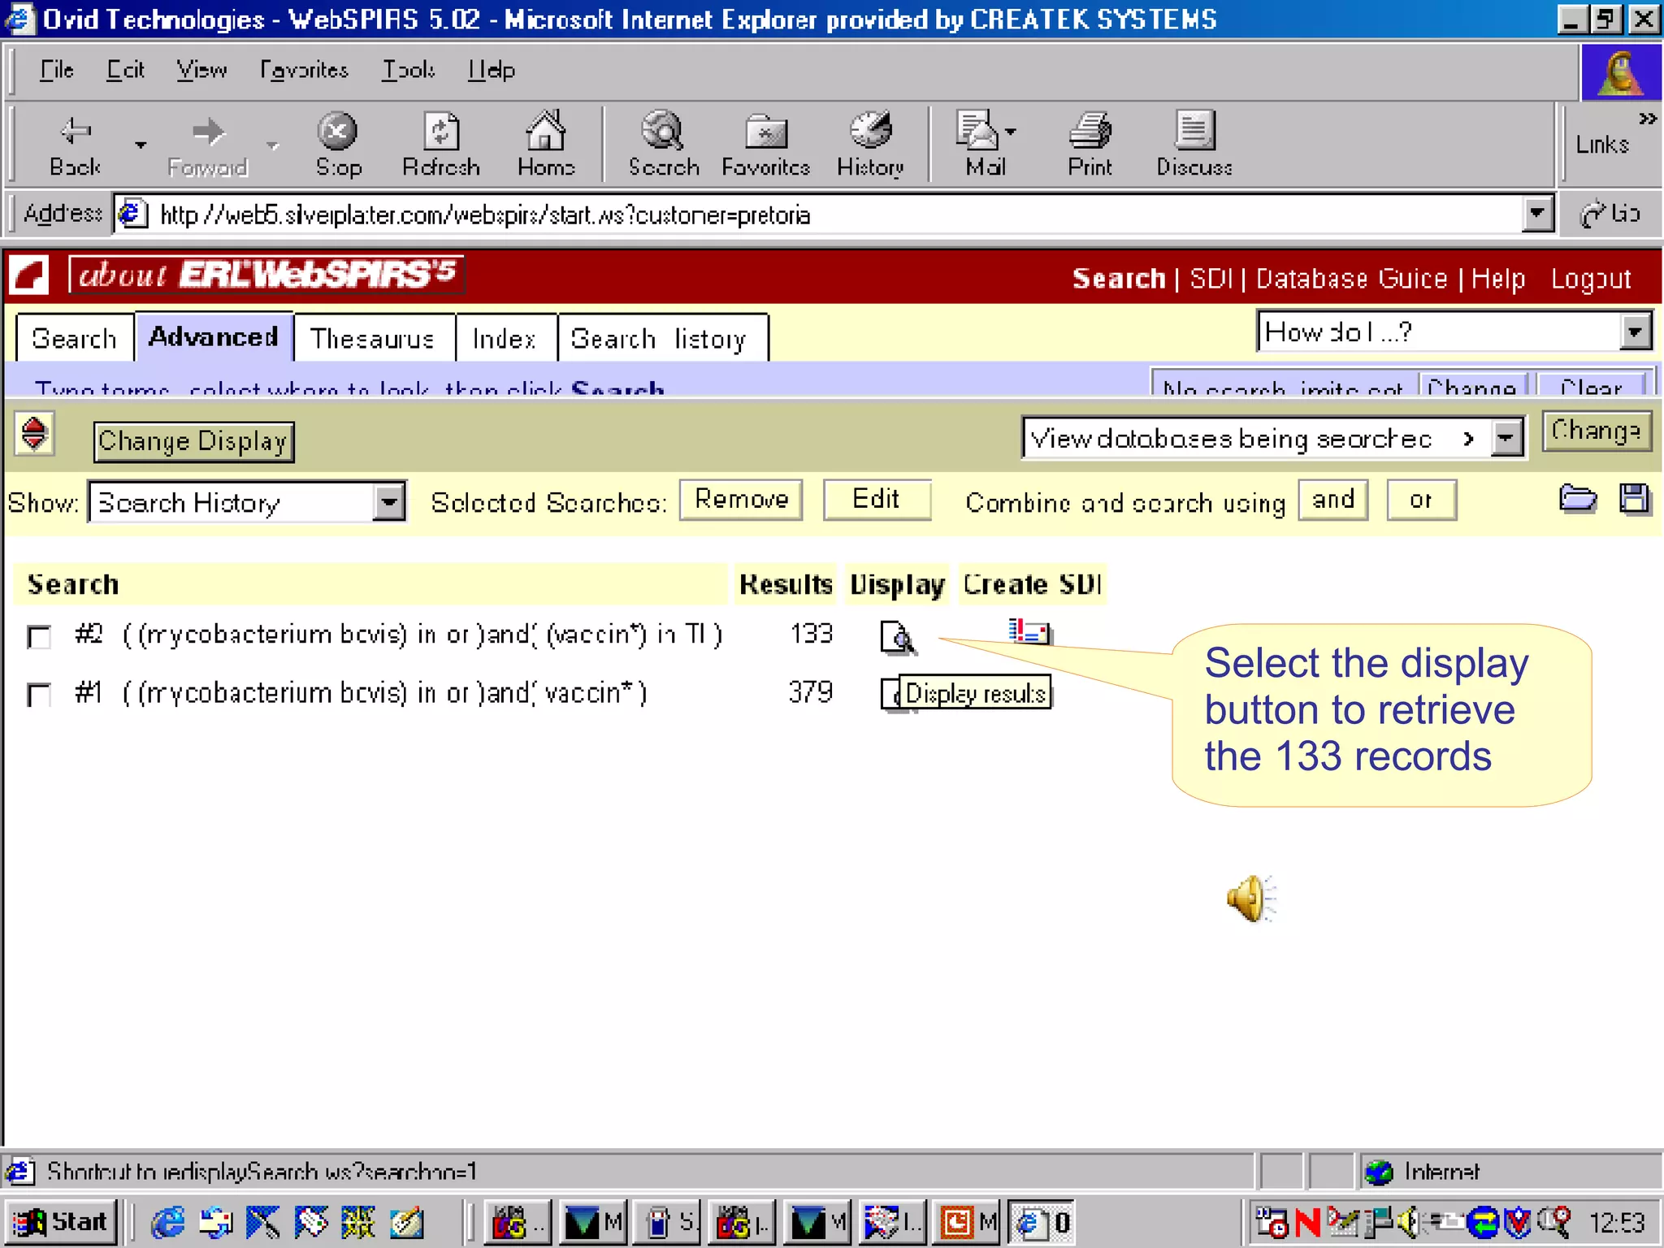Click the Print toolbar icon
The image size is (1664, 1248).
pos(1090,145)
